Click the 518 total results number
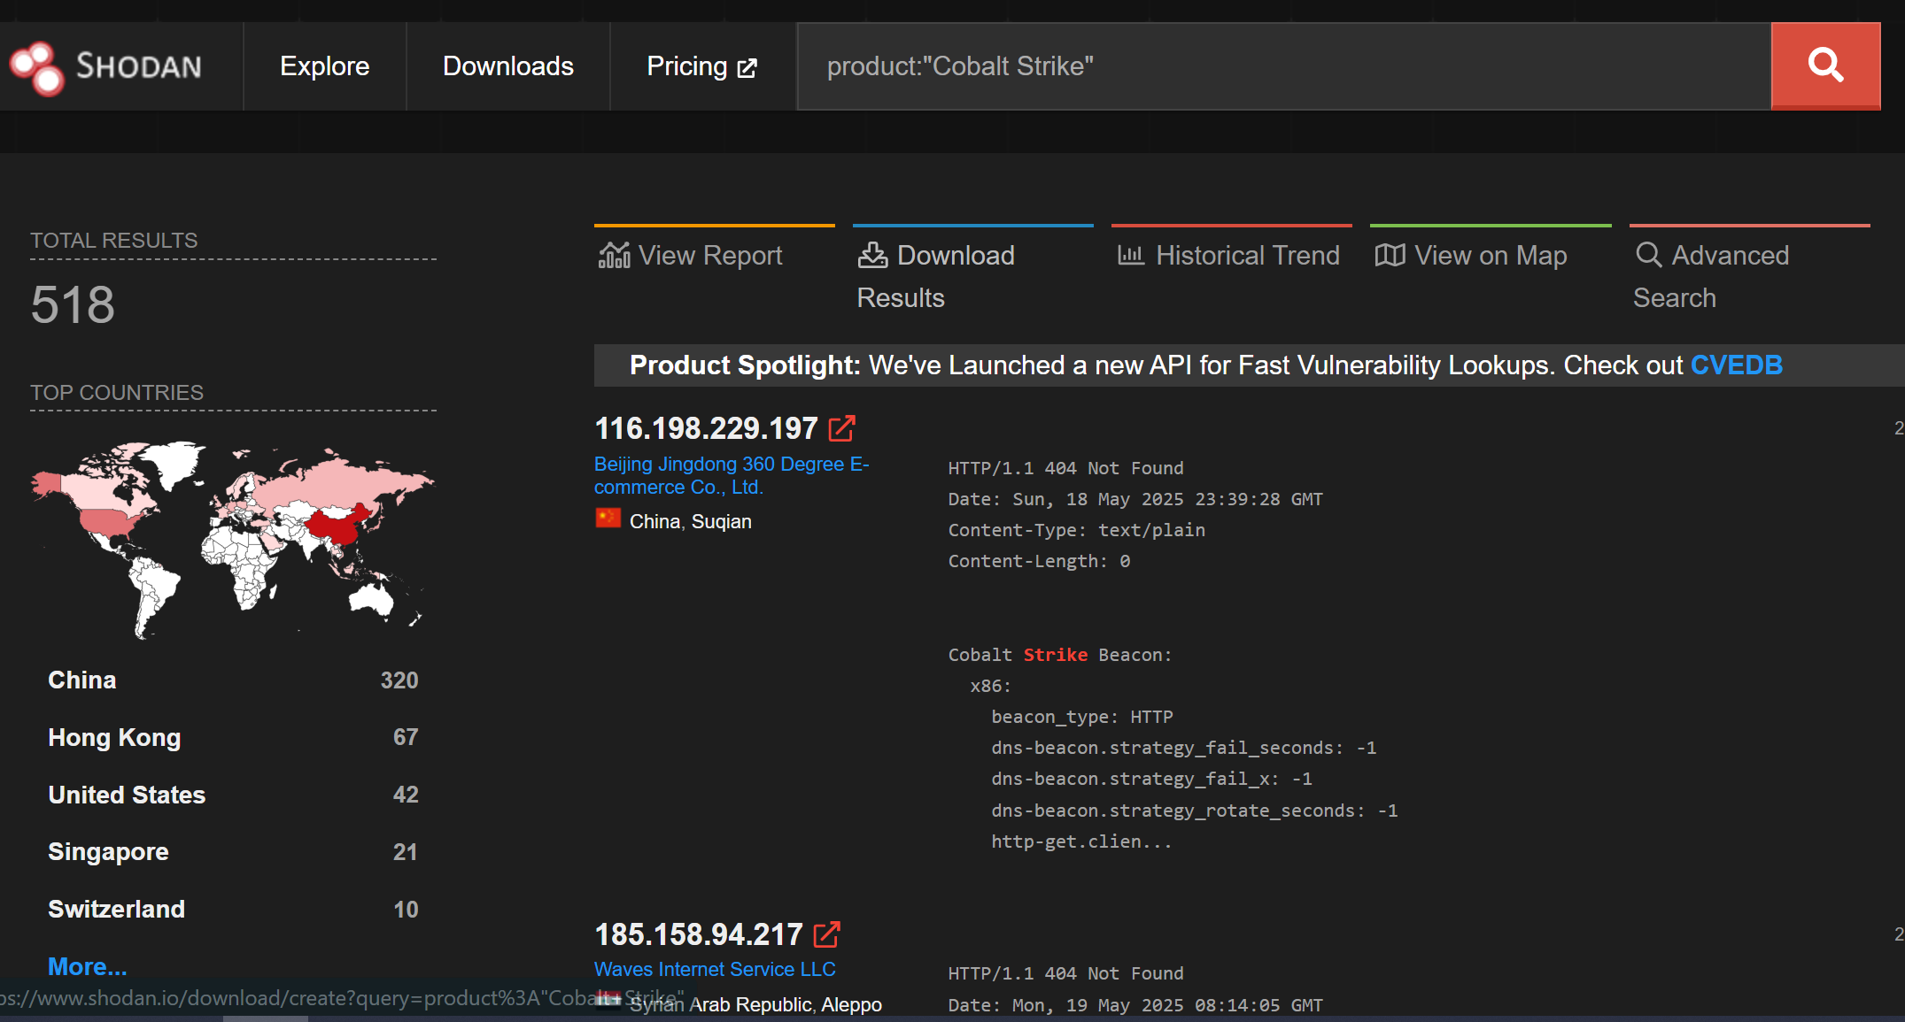1905x1022 pixels. tap(73, 304)
